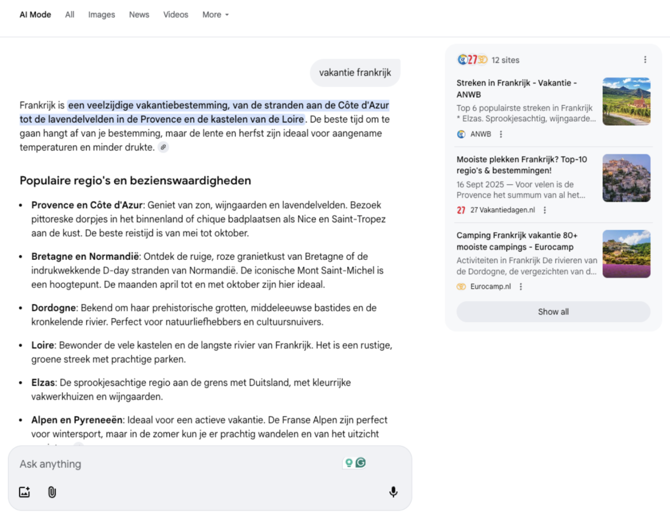This screenshot has width=670, height=519.
Task: Switch to the Images tab
Action: 102,15
